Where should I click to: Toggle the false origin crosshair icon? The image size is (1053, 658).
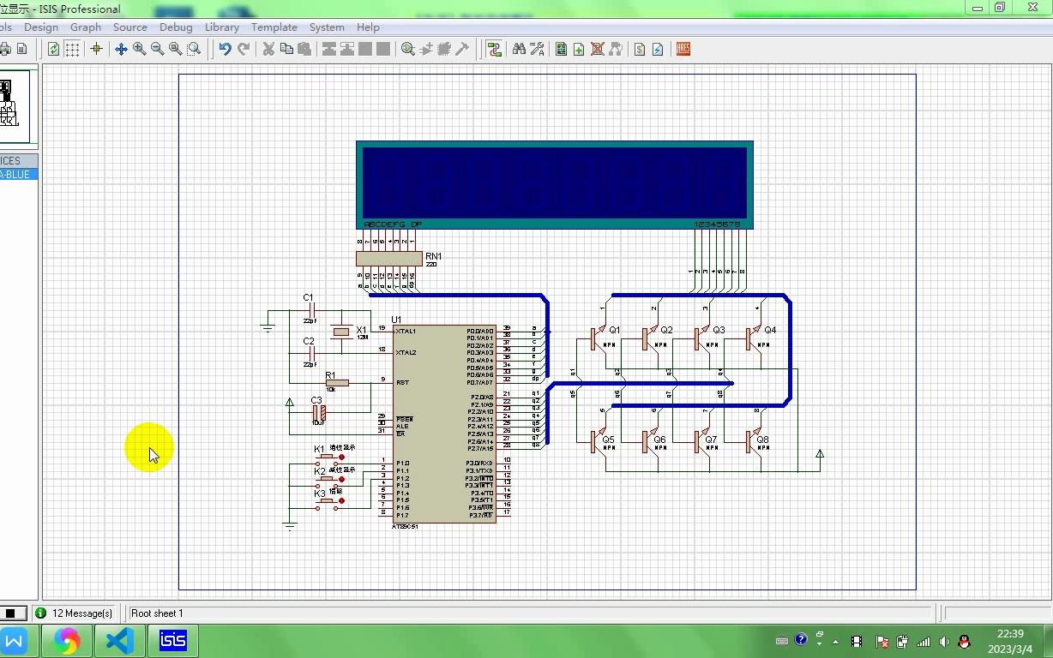96,50
